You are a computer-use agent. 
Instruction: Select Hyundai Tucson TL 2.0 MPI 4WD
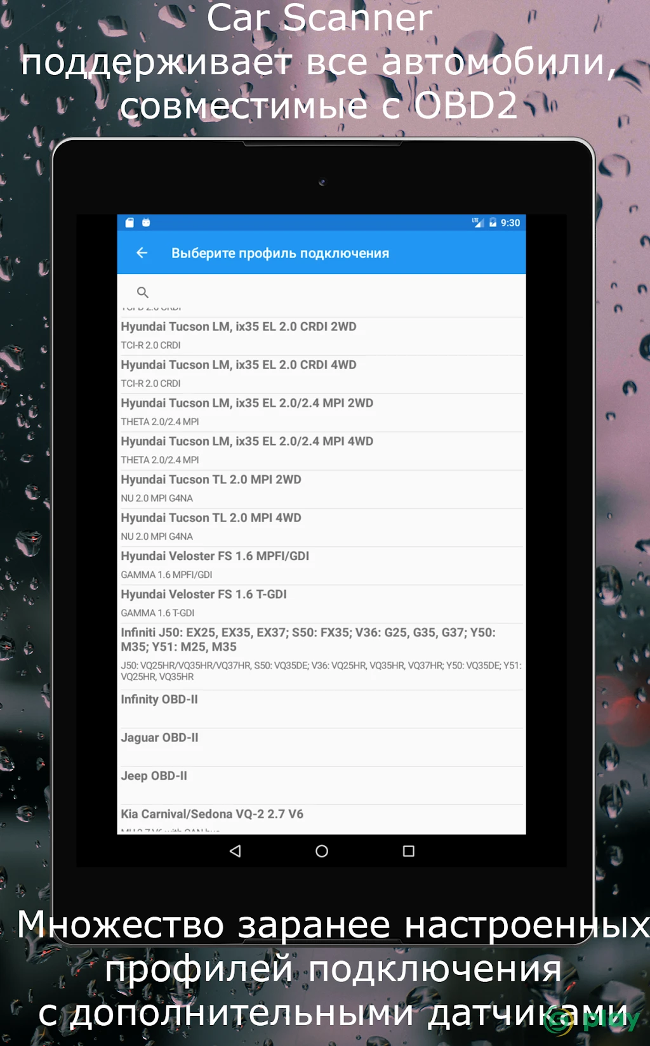click(321, 527)
